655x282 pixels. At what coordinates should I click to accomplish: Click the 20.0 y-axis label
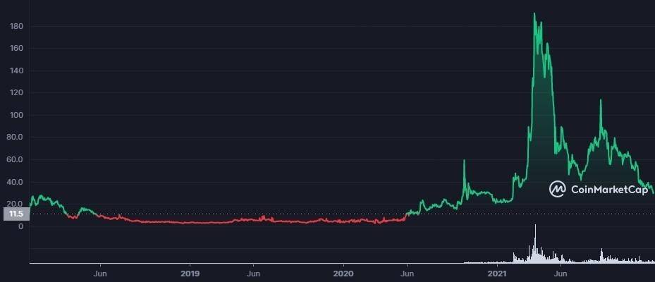tap(16, 204)
